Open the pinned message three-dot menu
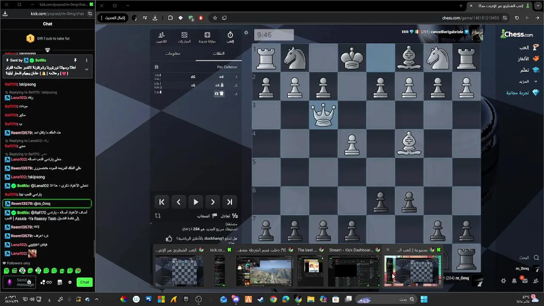544x306 pixels. pos(87,60)
